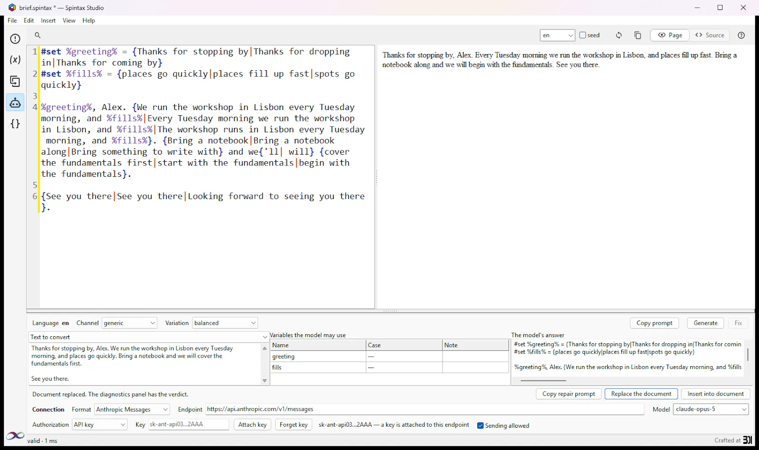Switch preview to Source view
This screenshot has width=759, height=450.
click(x=710, y=35)
